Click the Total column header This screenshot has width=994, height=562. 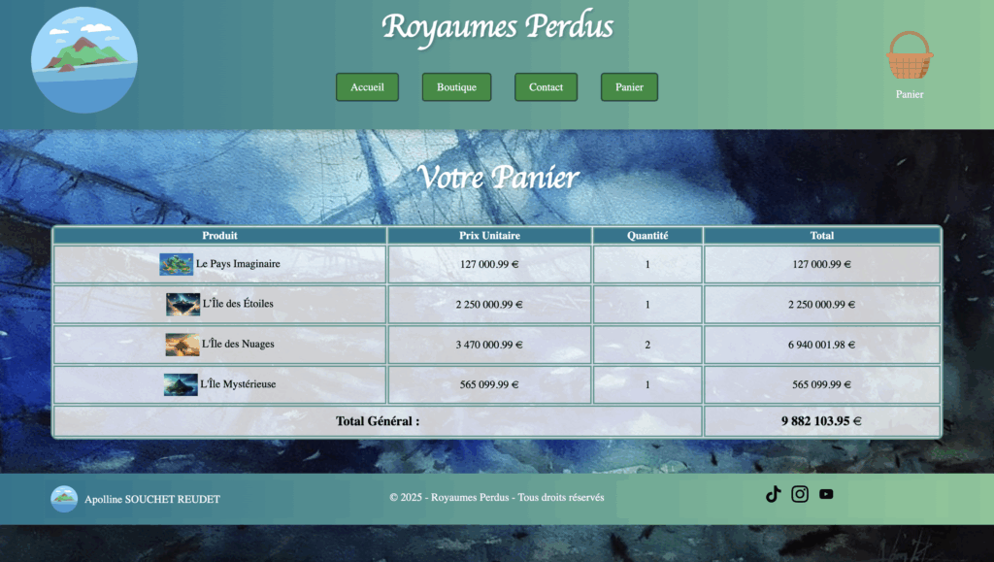[821, 236]
